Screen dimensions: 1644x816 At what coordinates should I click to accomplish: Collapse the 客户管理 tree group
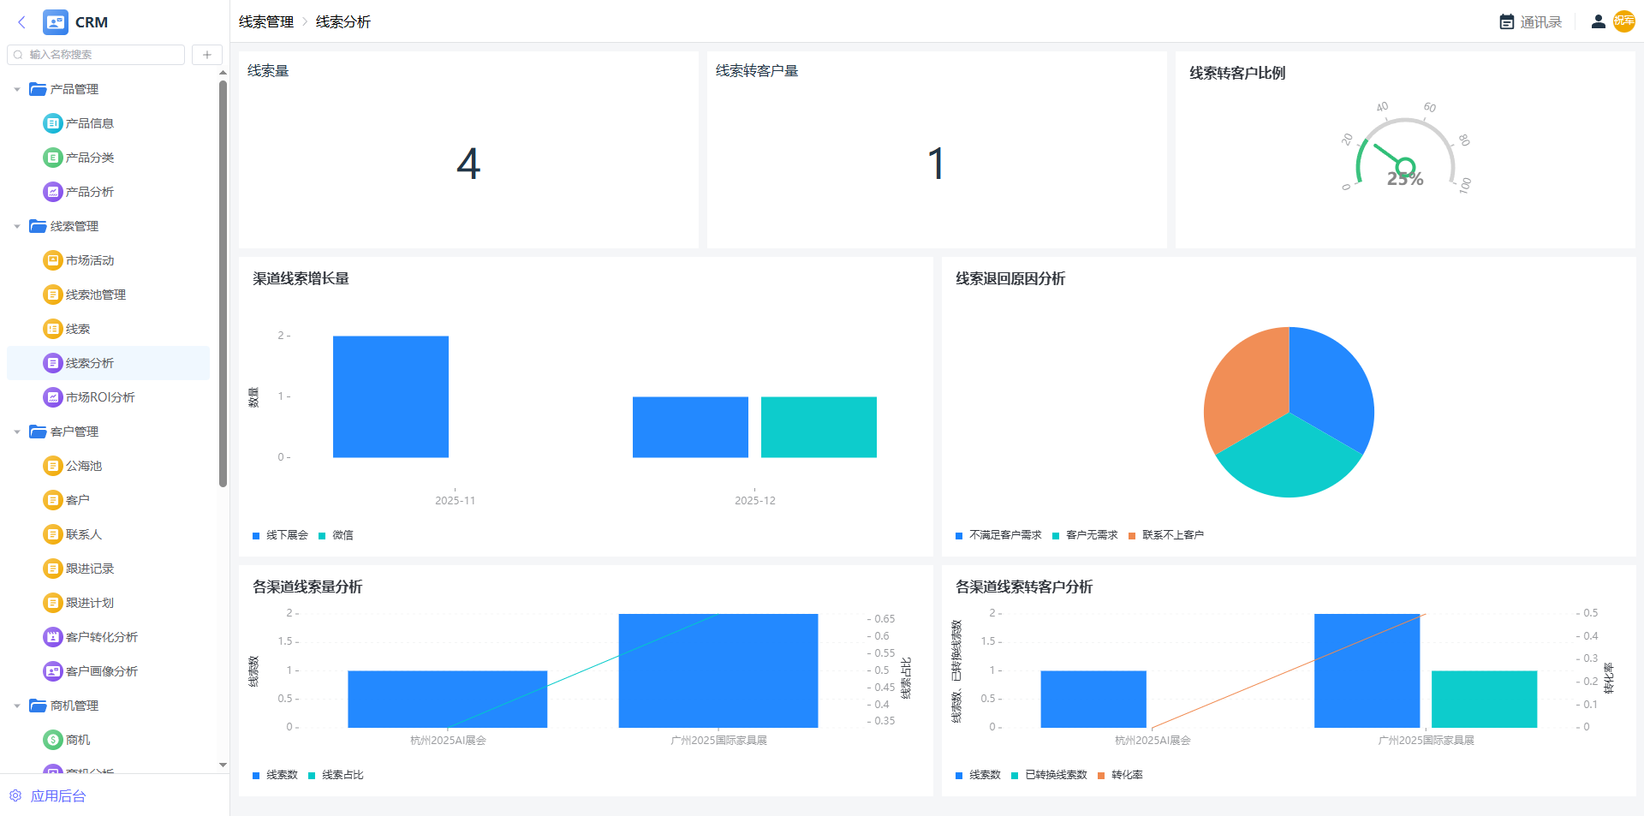17,432
